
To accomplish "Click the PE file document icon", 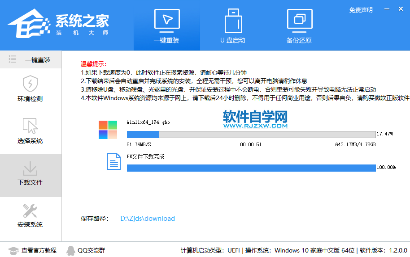I will point(114,162).
